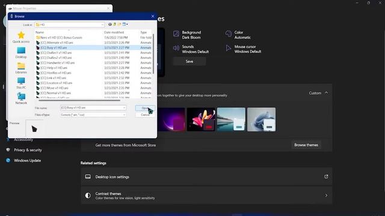The height and width of the screenshot is (216, 385).
Task: Open Mouse cursor Windows Default setting
Action: point(244,49)
